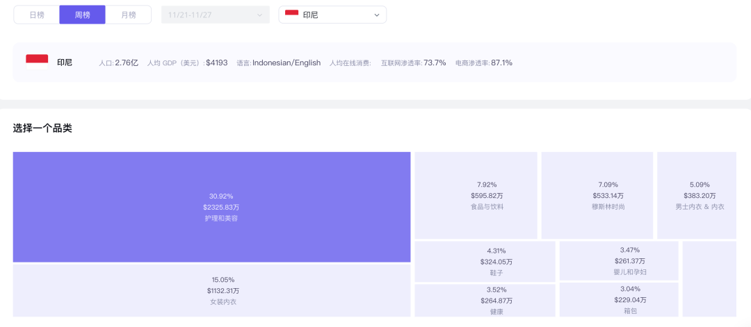Click the $2325.83万 sales amount
The image size is (751, 327).
pyautogui.click(x=221, y=207)
